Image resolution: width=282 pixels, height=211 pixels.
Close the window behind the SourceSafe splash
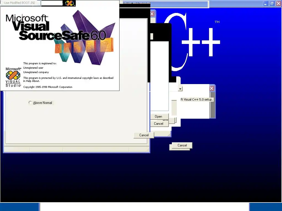pos(152,14)
